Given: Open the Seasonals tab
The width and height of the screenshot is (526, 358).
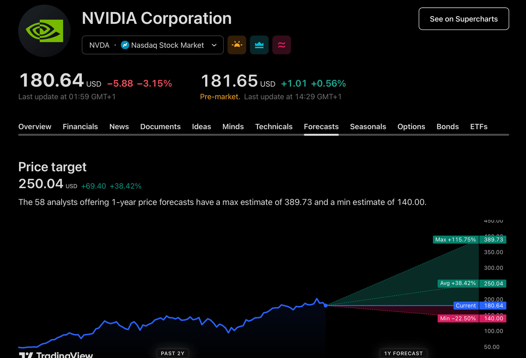Looking at the screenshot, I should point(368,127).
